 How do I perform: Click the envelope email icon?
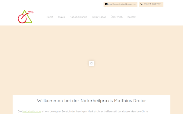pyautogui.click(x=106, y=4)
